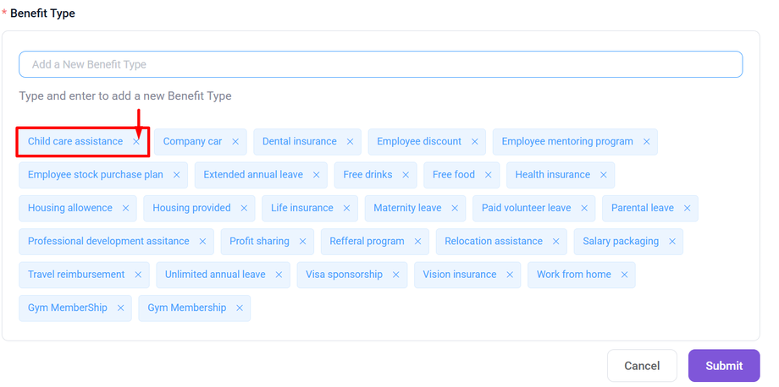Viewport: 779px width, 387px height.
Task: Delete the Visa sponsorship tag
Action: pyautogui.click(x=396, y=275)
